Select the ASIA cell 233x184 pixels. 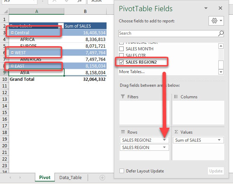37,73
